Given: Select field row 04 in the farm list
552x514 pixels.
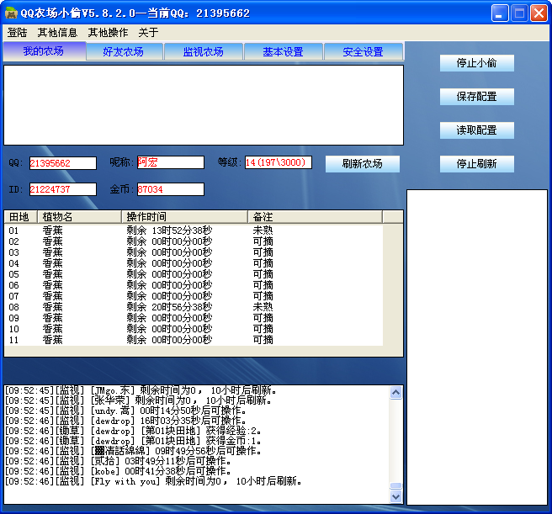Looking at the screenshot, I should (x=194, y=263).
